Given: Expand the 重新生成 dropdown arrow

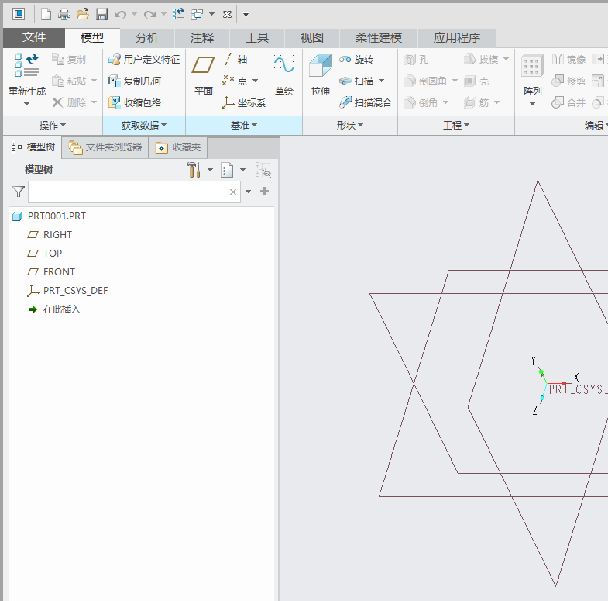Looking at the screenshot, I should tap(26, 104).
